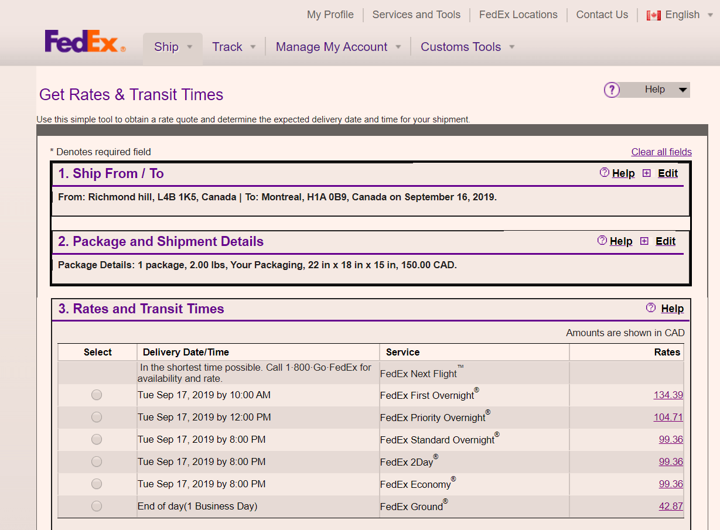The height and width of the screenshot is (530, 720).
Task: Open the 99.36 rate for FedEx 2Day
Action: coord(671,461)
